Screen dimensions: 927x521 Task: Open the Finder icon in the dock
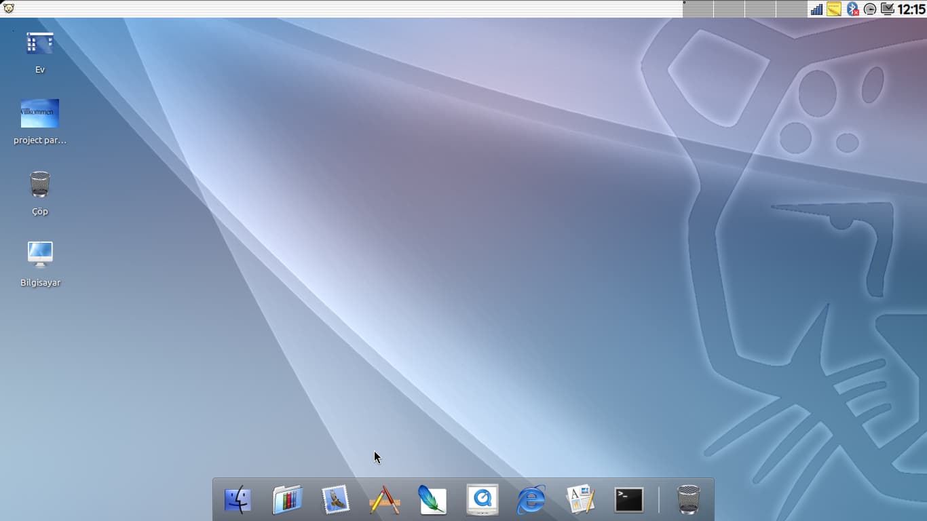click(x=238, y=501)
